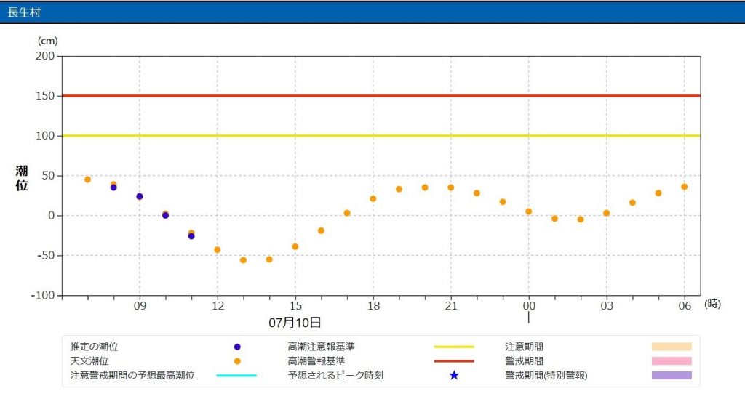
Task: Click the 07月10日 date label
Action: pos(295,323)
